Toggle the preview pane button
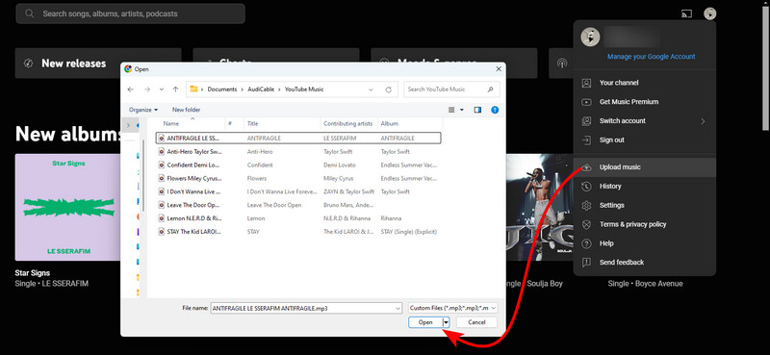The width and height of the screenshot is (770, 355). pos(477,110)
